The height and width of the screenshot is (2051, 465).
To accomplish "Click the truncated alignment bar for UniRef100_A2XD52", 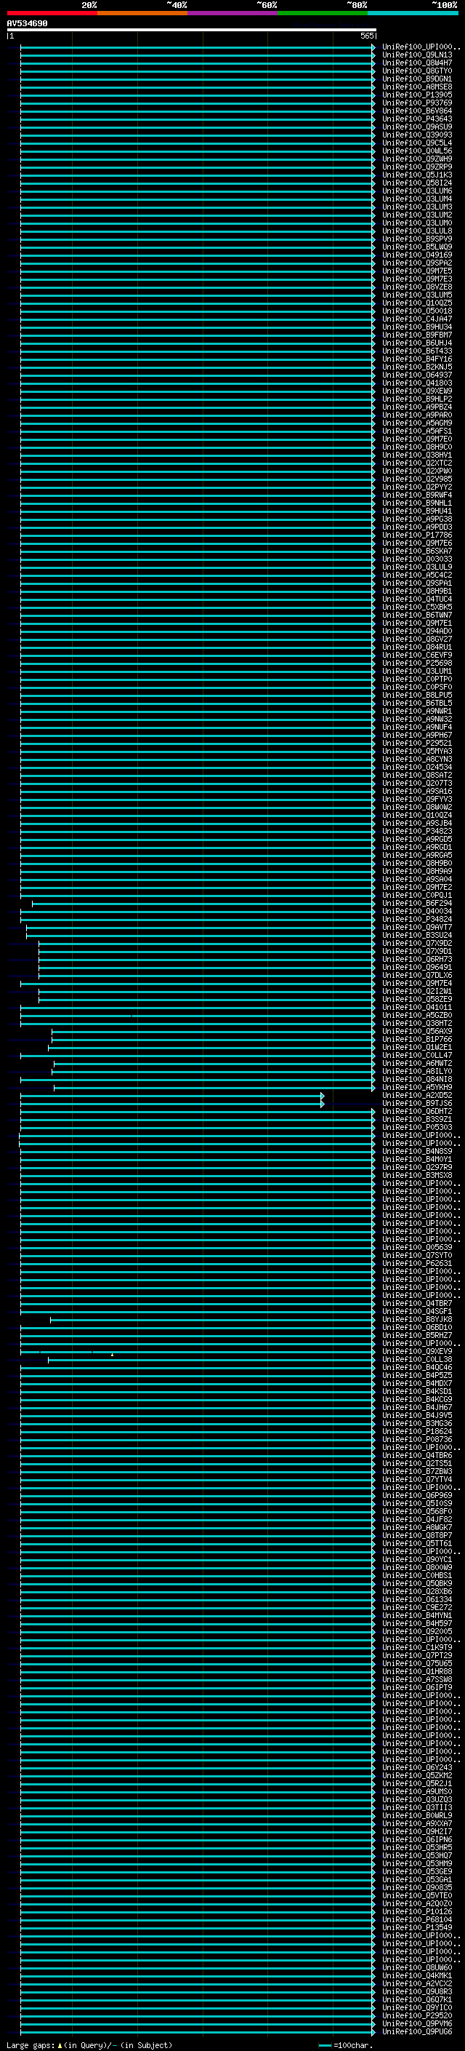I will coord(171,1096).
